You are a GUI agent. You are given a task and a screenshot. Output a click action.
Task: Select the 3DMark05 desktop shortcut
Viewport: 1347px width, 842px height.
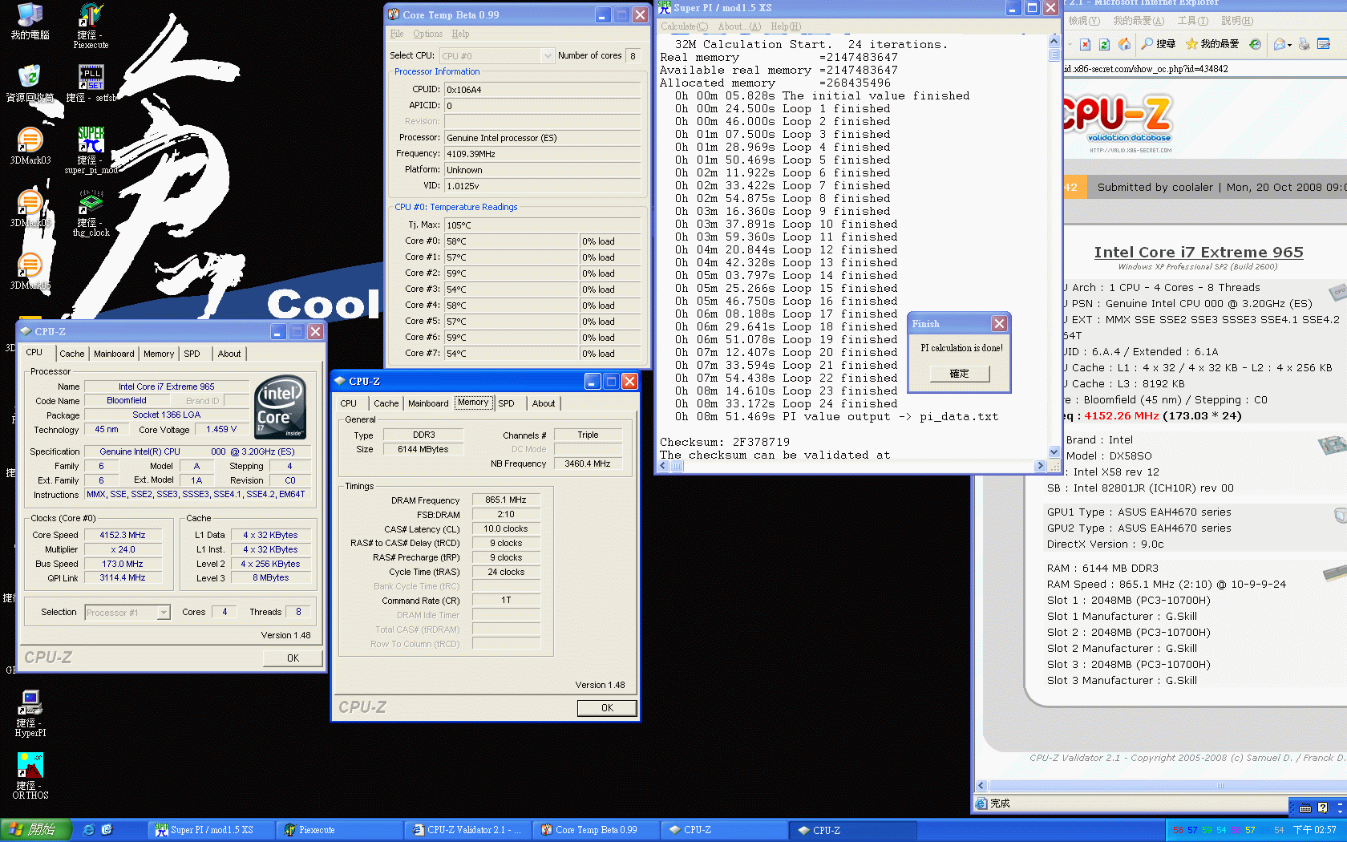[x=30, y=208]
